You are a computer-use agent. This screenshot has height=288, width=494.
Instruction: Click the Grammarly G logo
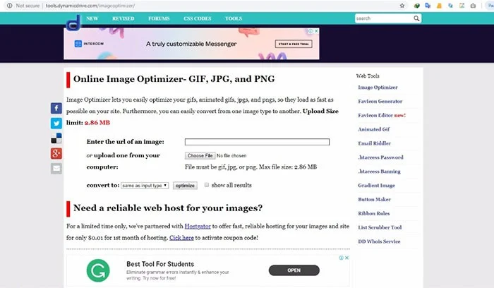[98, 270]
